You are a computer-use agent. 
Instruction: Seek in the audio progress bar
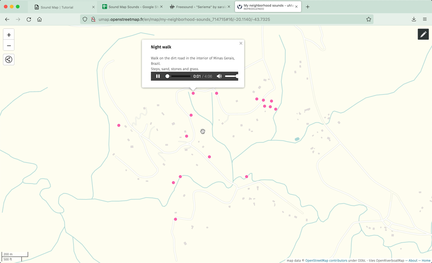[x=179, y=76]
